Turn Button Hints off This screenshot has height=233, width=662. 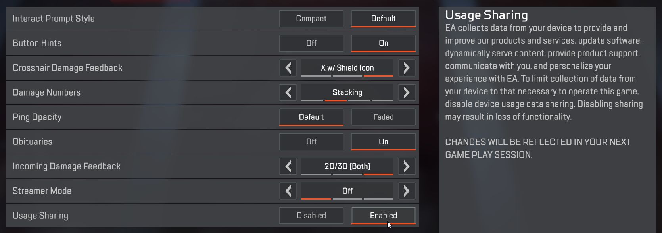[311, 43]
